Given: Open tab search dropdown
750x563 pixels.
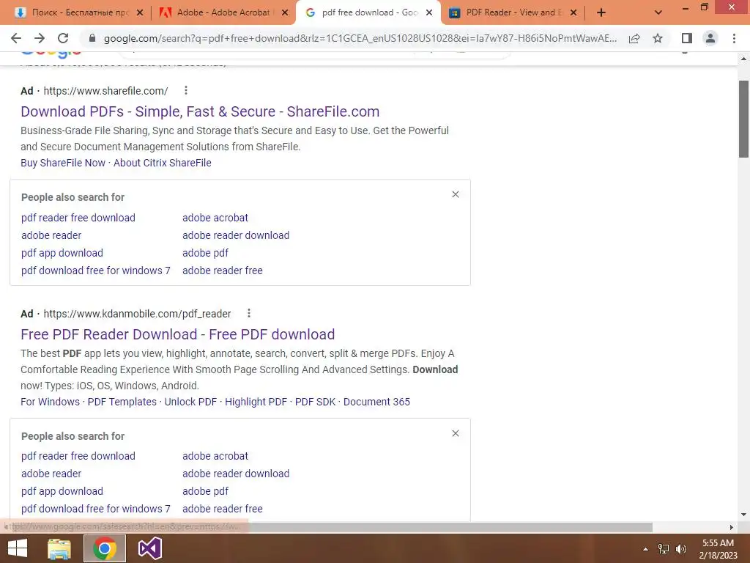Looking at the screenshot, I should coord(658,13).
